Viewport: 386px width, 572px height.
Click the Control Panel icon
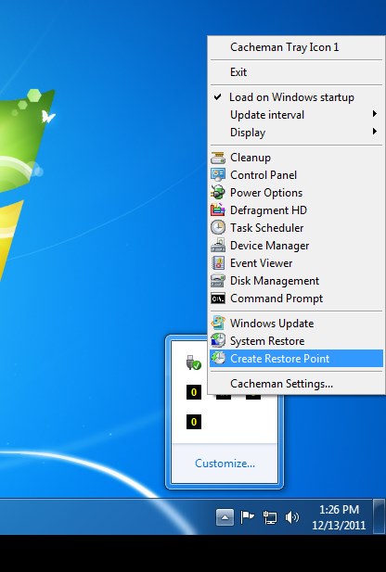218,175
